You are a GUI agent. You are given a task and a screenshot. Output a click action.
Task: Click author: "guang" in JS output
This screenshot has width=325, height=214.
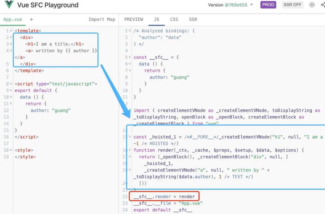point(170,77)
